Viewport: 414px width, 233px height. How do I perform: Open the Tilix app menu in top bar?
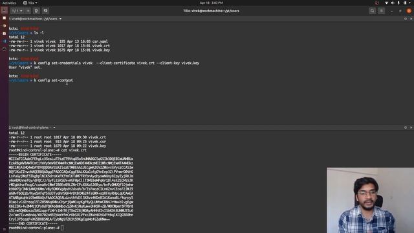pyautogui.click(x=30, y=3)
